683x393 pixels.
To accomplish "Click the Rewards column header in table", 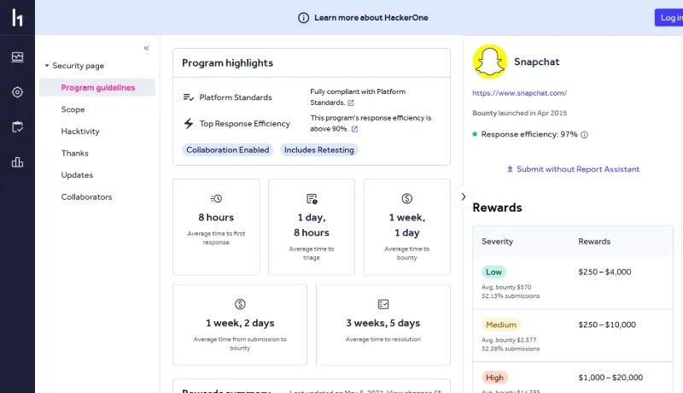I will click(594, 242).
